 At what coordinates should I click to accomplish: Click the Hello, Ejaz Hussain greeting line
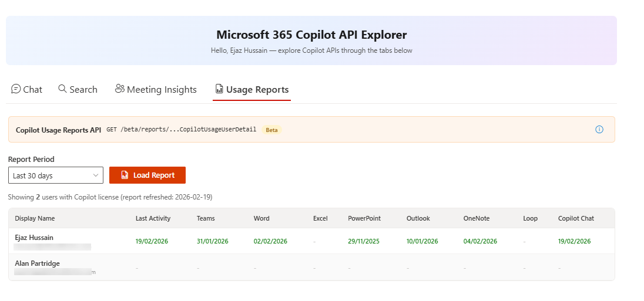(311, 50)
